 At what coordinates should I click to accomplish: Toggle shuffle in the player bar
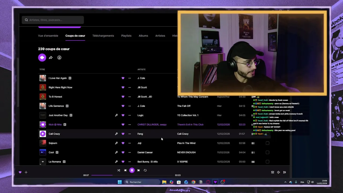(119, 170)
